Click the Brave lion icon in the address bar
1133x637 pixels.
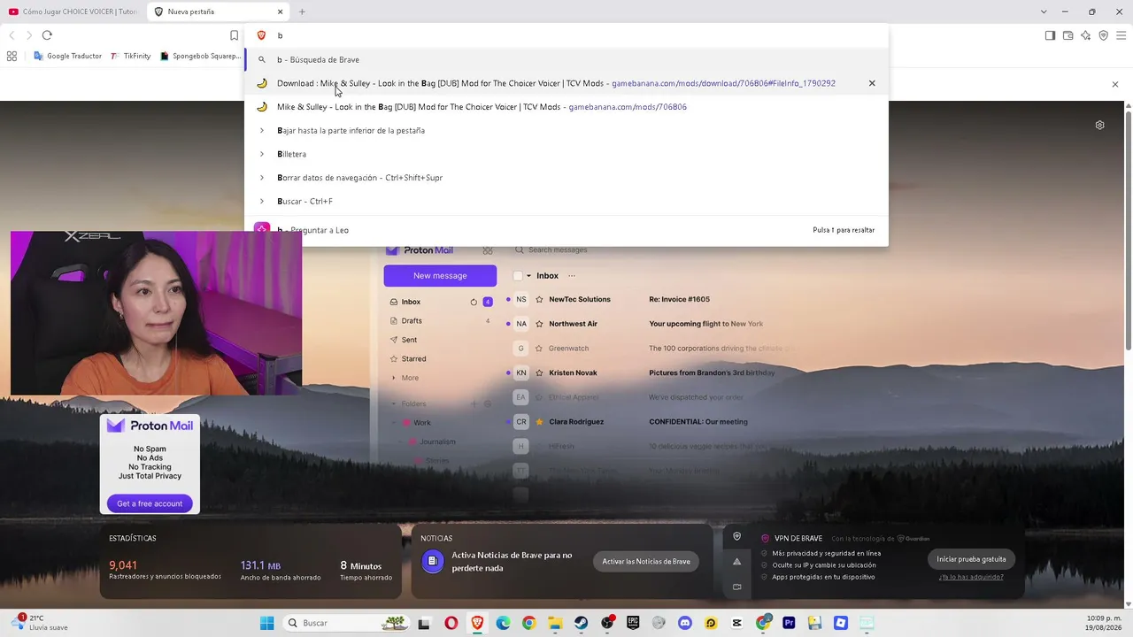coord(261,35)
